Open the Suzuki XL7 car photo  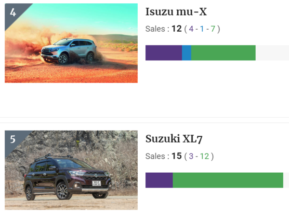point(71,170)
